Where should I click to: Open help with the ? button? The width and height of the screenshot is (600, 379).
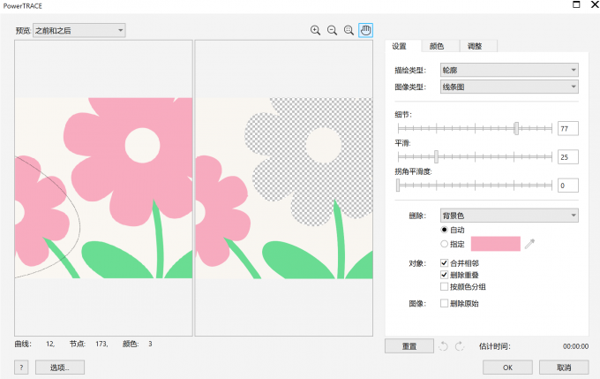click(20, 367)
